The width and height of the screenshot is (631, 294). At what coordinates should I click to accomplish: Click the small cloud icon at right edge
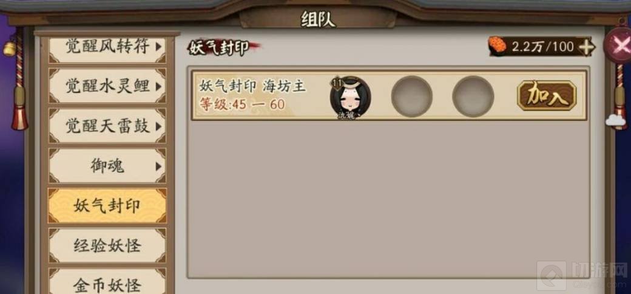point(616,120)
